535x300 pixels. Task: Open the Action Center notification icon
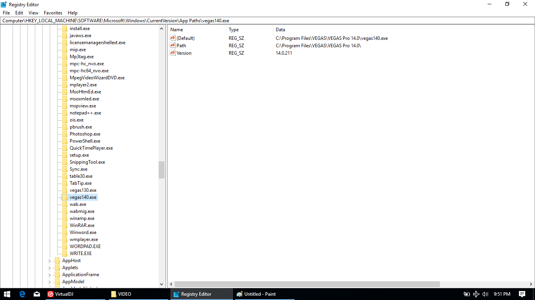point(522,294)
